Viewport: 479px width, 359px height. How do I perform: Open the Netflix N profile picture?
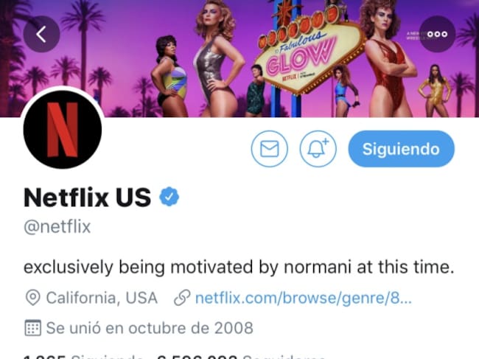(x=63, y=129)
